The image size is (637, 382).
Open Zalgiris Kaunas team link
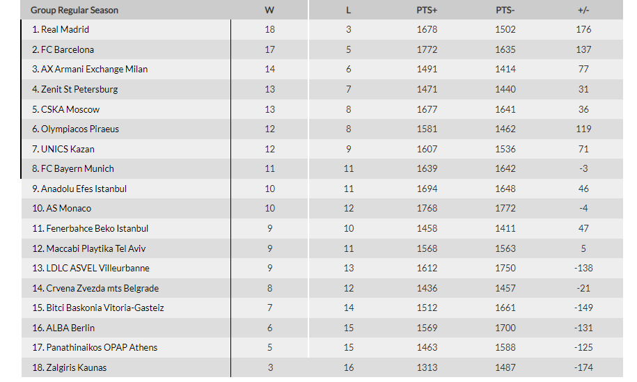coord(77,368)
